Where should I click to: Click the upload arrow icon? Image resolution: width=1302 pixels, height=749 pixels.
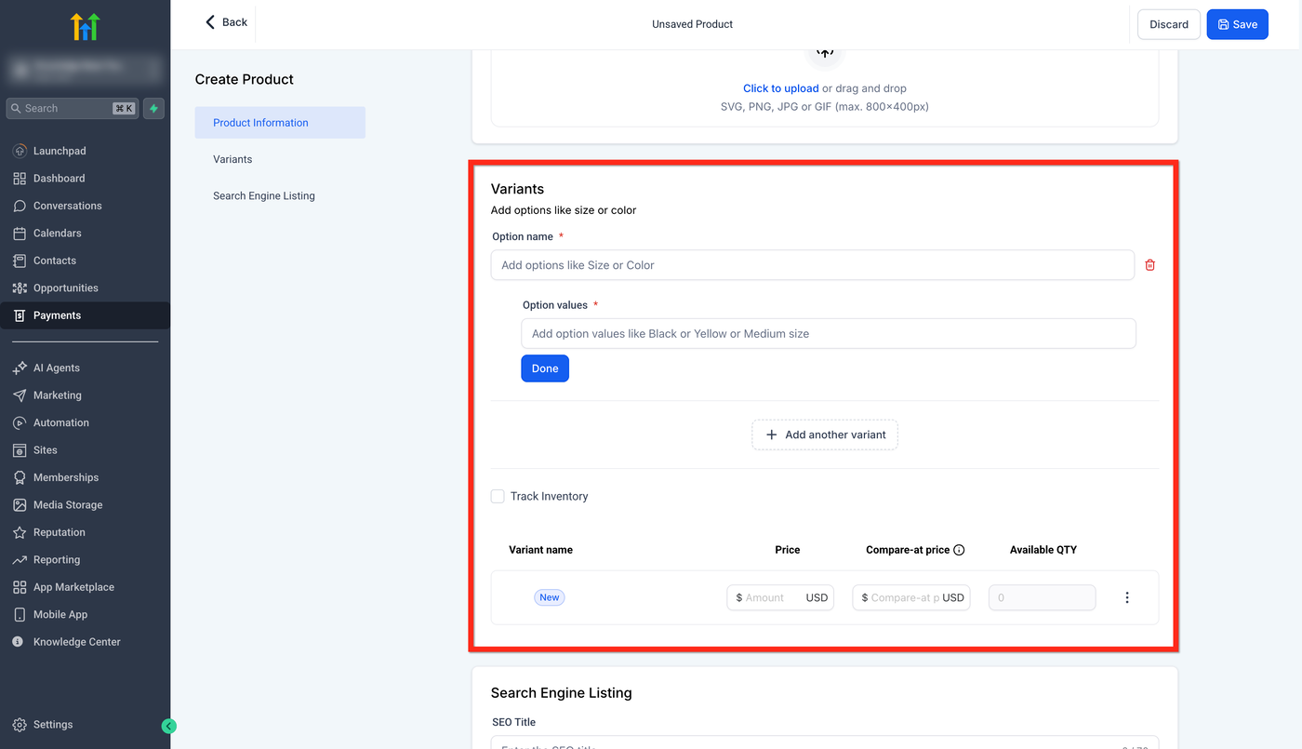[824, 54]
